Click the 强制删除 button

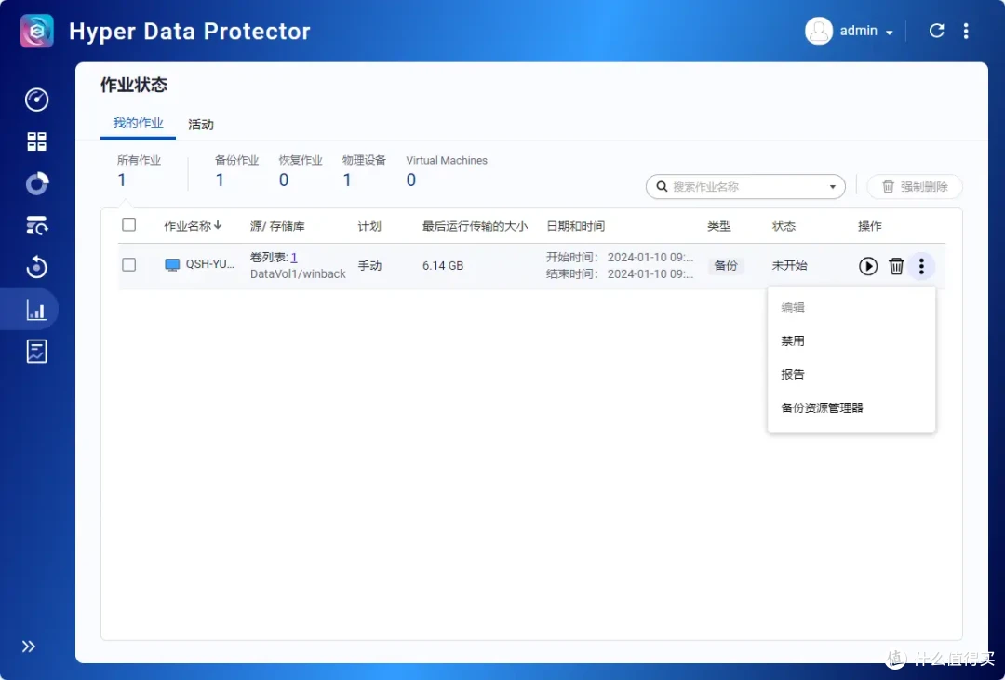click(916, 186)
